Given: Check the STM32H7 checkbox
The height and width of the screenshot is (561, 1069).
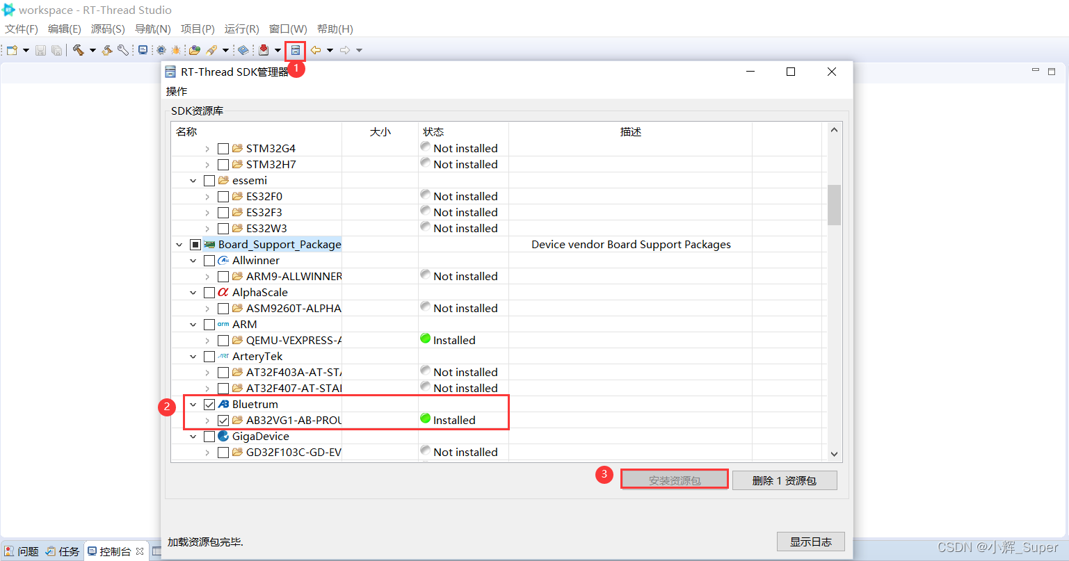Looking at the screenshot, I should pyautogui.click(x=223, y=165).
